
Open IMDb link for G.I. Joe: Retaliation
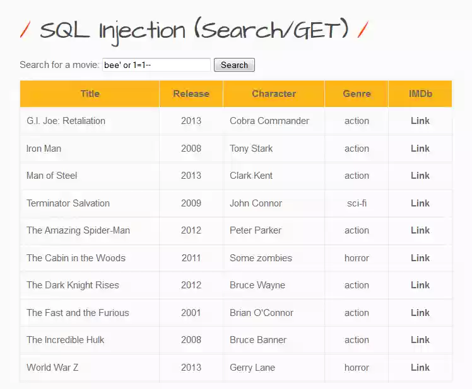click(x=420, y=121)
